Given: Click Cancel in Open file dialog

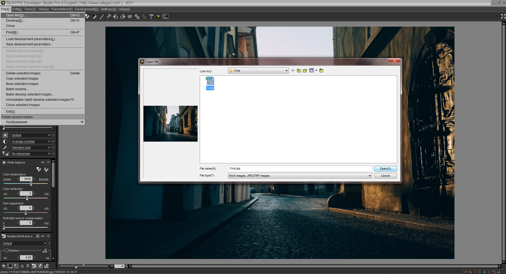Looking at the screenshot, I should point(385,176).
